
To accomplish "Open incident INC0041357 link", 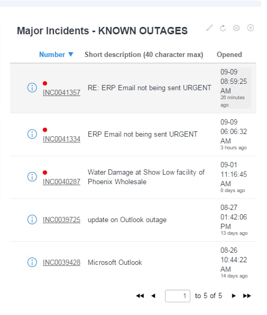I will (62, 93).
